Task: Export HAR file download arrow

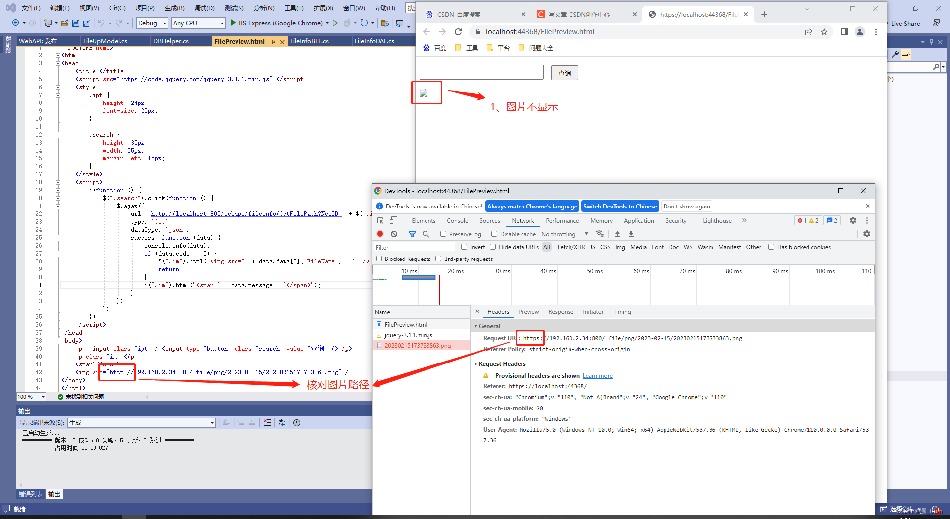Action: pyautogui.click(x=631, y=234)
